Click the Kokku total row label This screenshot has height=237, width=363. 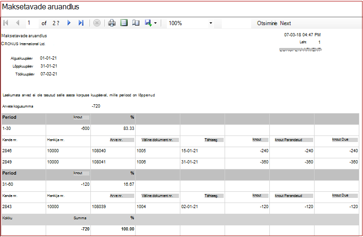coord(7,218)
